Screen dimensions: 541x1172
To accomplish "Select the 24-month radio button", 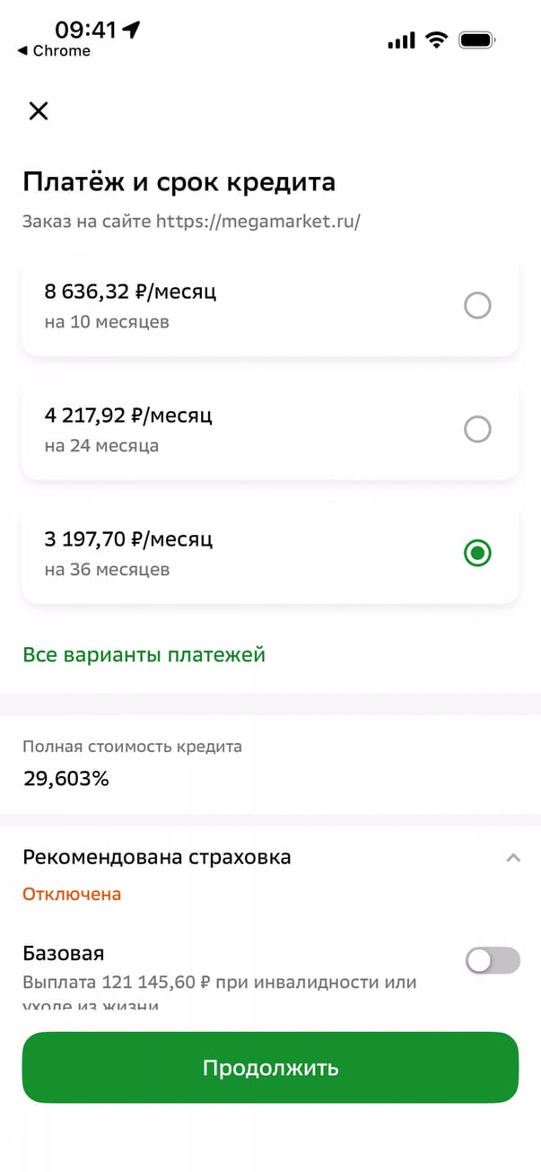I will point(477,430).
